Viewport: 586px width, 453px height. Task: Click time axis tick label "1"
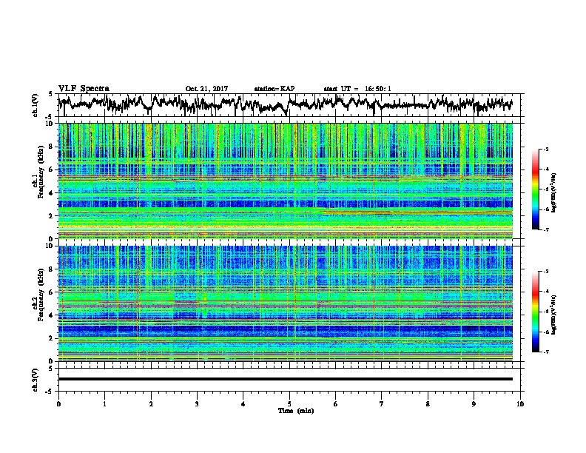104,404
